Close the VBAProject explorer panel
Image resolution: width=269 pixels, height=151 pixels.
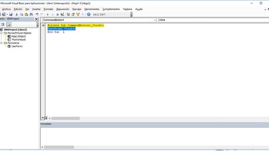pyautogui.click(x=37, y=19)
